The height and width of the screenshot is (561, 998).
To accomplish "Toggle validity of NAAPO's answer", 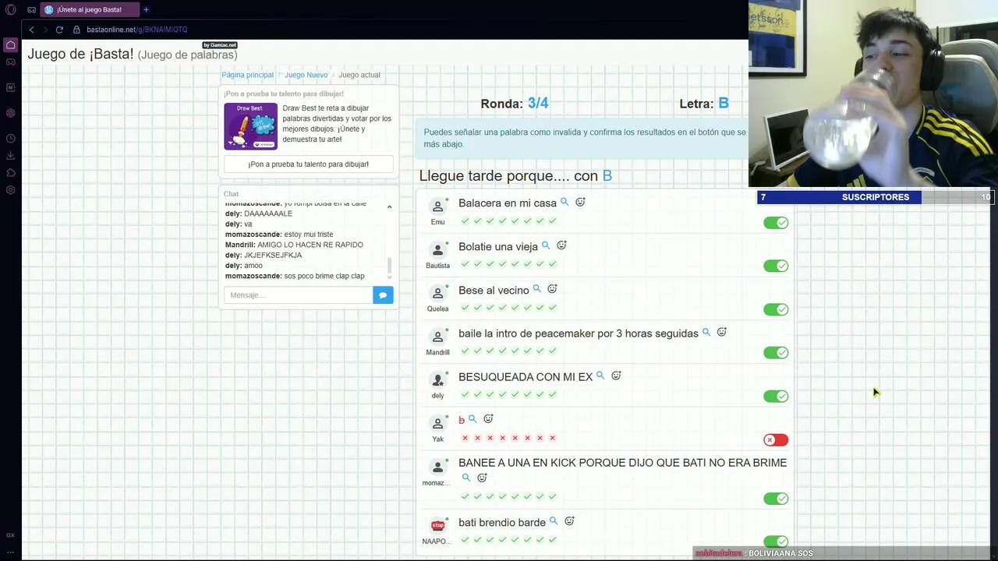I will click(776, 542).
